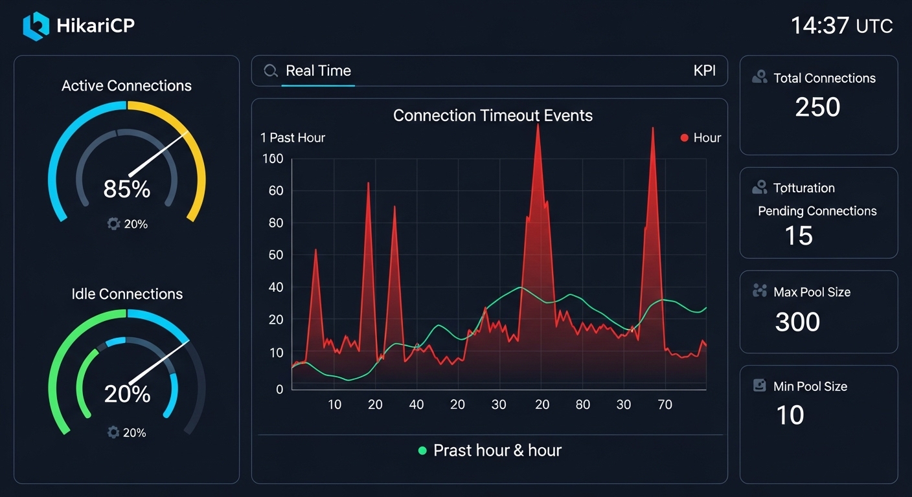Toggle the red Hour series in legend

(x=701, y=137)
